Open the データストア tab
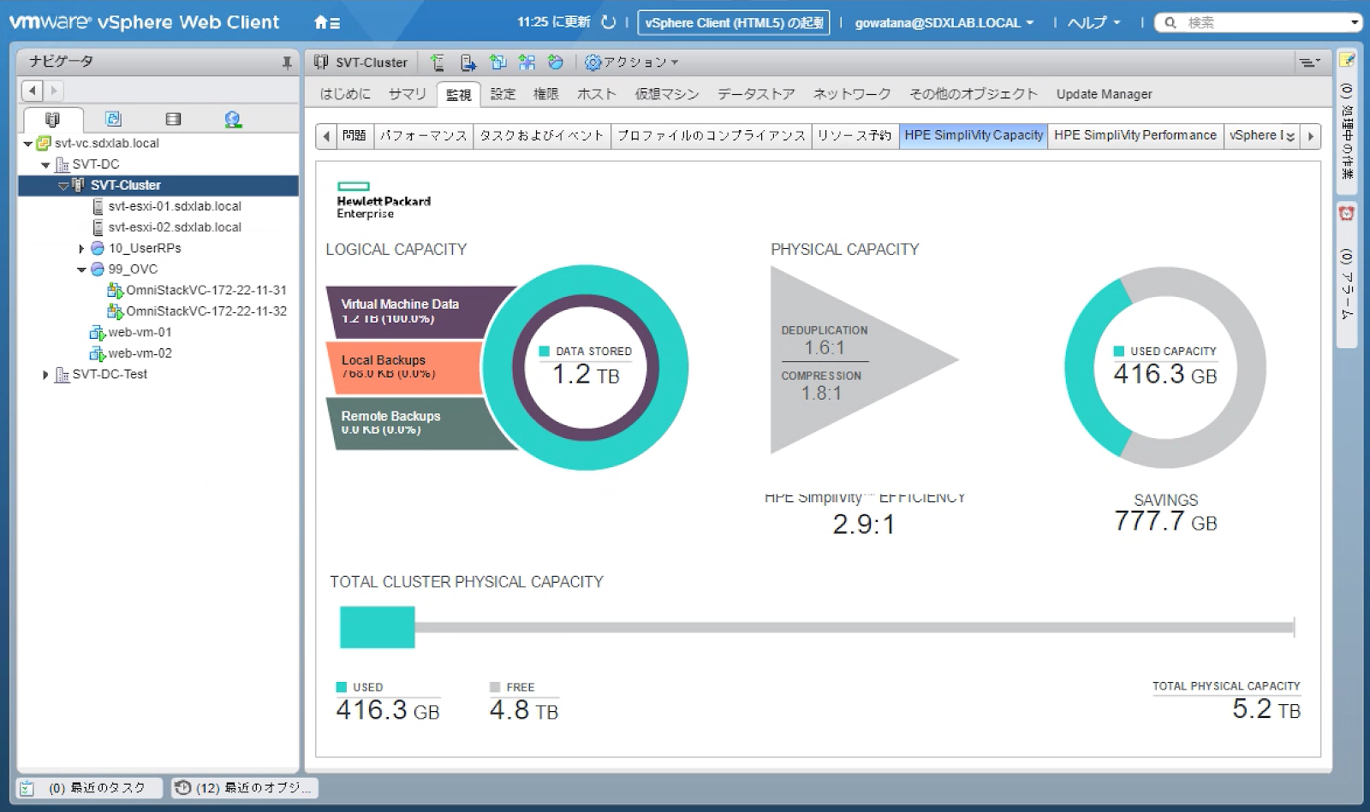The image size is (1370, 812). (756, 94)
